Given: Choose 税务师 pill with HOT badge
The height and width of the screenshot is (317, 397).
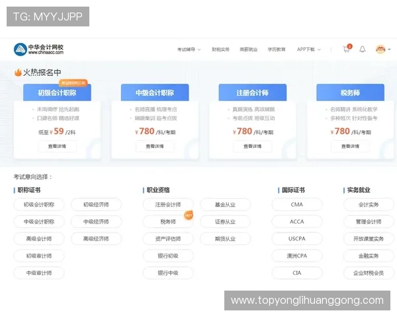Looking at the screenshot, I should click(168, 222).
